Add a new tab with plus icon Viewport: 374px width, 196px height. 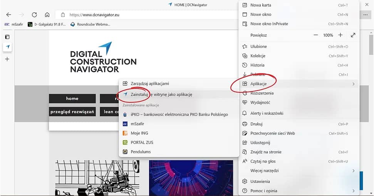click(x=7, y=59)
